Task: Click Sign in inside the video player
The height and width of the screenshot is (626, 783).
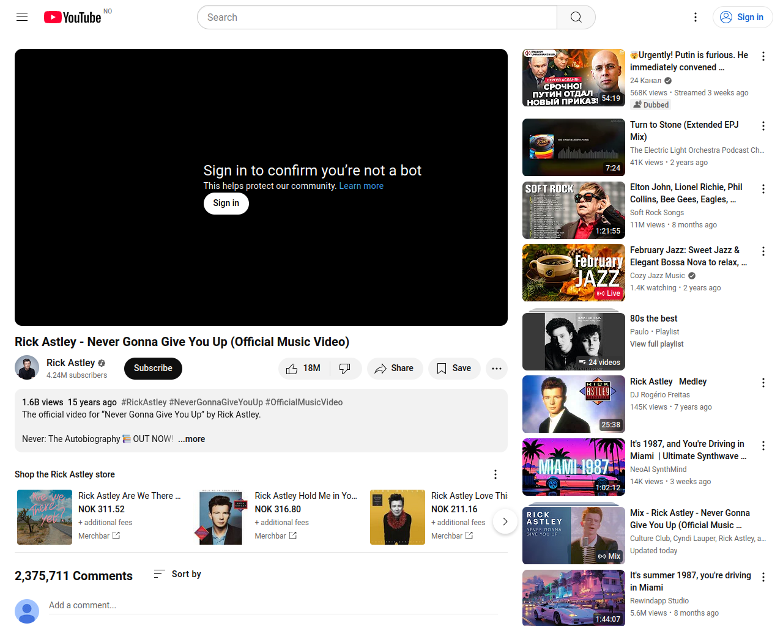Action: pyautogui.click(x=226, y=204)
